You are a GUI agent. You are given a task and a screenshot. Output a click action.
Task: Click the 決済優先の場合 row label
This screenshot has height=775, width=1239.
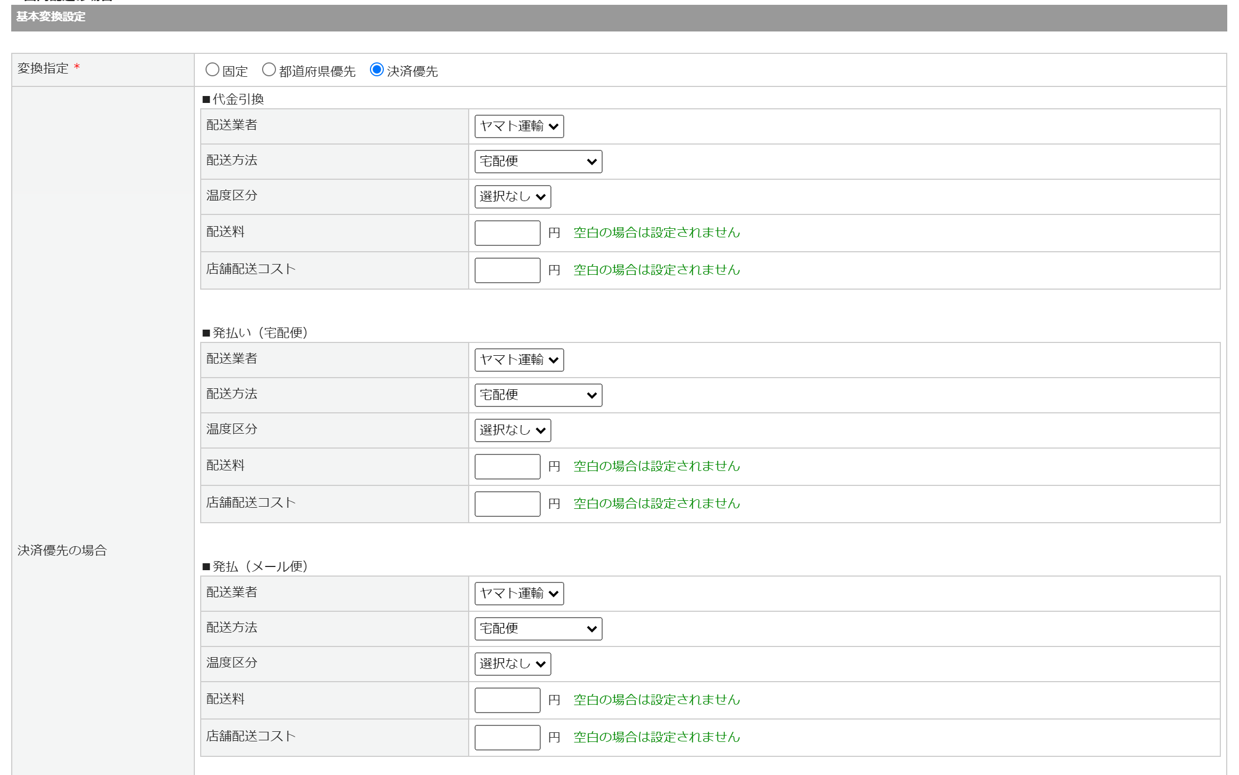62,550
